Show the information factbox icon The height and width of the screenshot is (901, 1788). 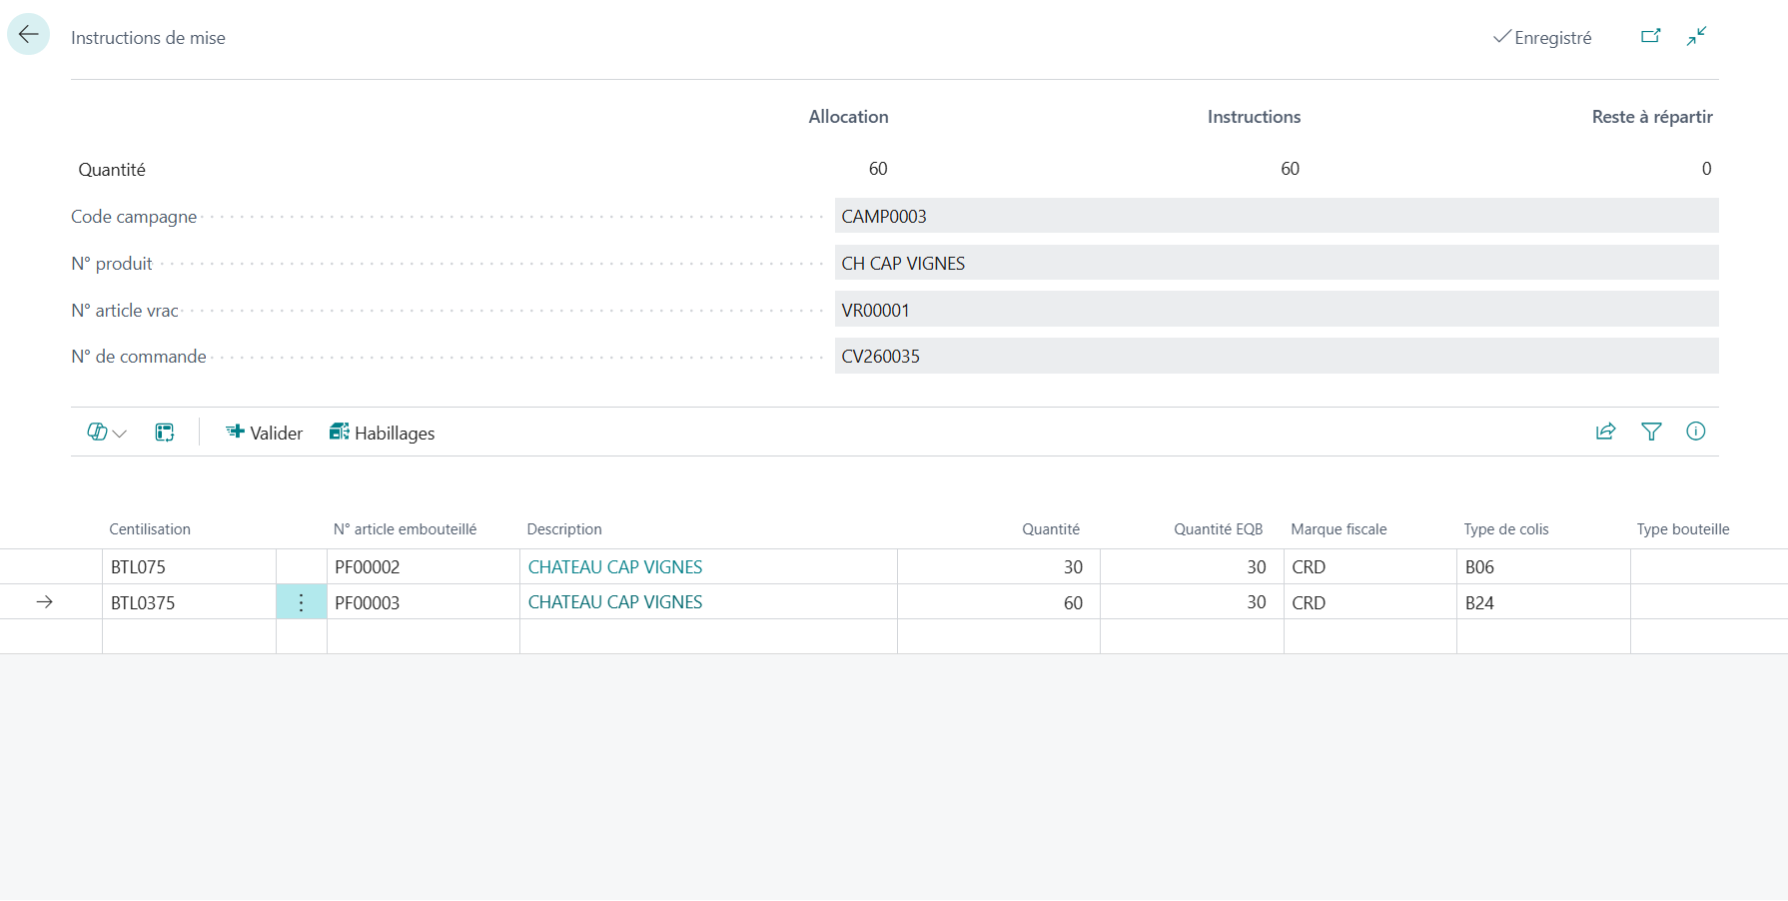(x=1696, y=432)
